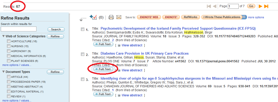Image resolution: width=278 pixels, height=102 pixels.
Task: Expand View abstract for result 3
Action: [x=130, y=95]
